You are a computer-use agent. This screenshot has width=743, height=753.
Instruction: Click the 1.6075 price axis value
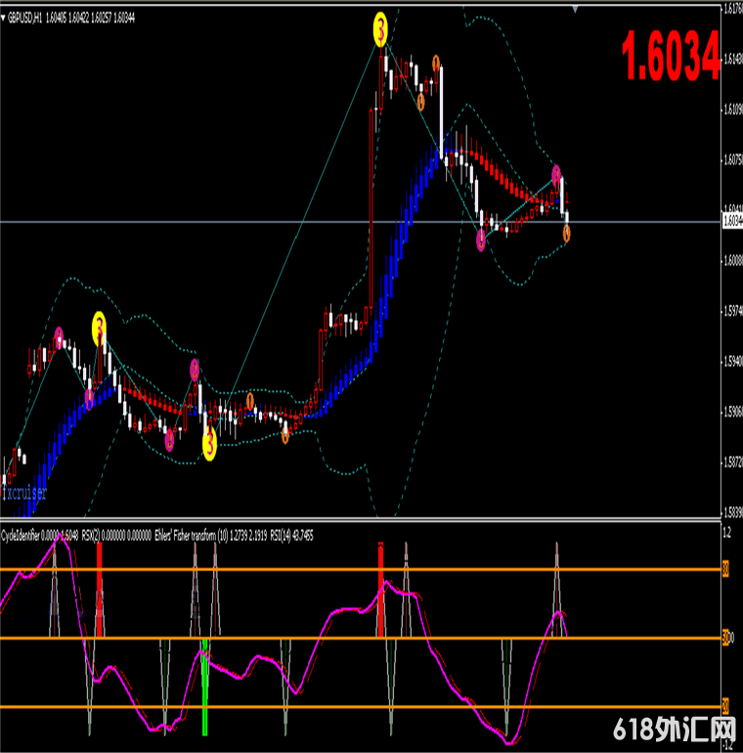coord(733,160)
